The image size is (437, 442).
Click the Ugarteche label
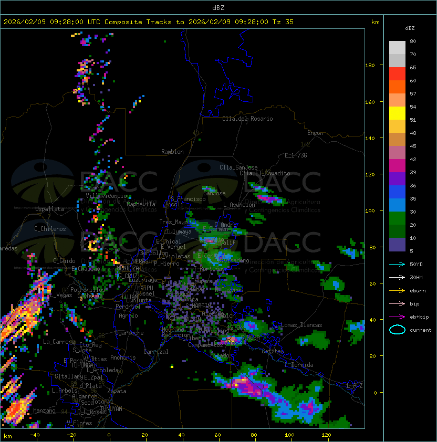coord(130,333)
